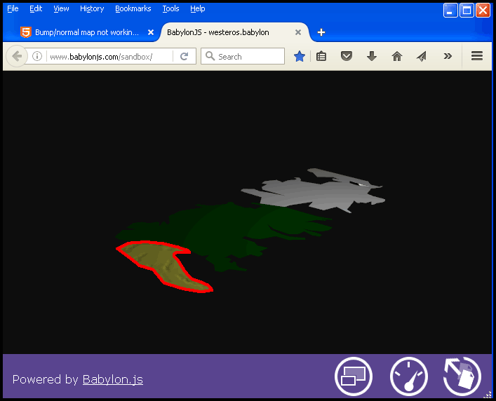Show bookmarks list icon
This screenshot has height=401, width=496.
(x=321, y=56)
